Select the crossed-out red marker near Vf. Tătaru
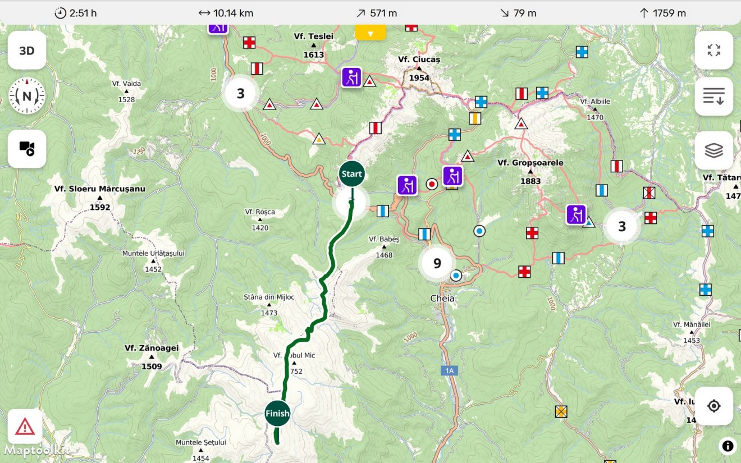 [649, 193]
